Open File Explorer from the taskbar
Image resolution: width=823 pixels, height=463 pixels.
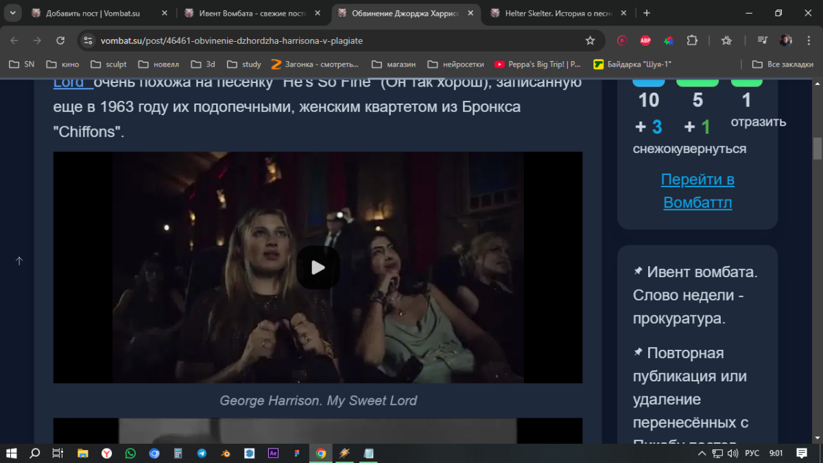tap(83, 453)
